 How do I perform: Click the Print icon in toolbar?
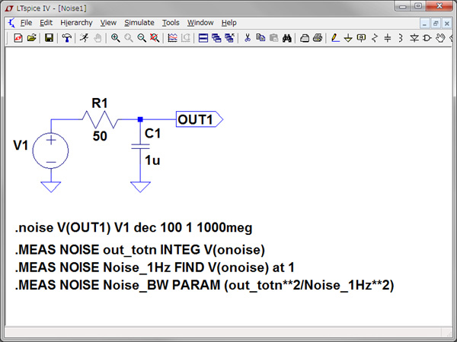coord(317,38)
